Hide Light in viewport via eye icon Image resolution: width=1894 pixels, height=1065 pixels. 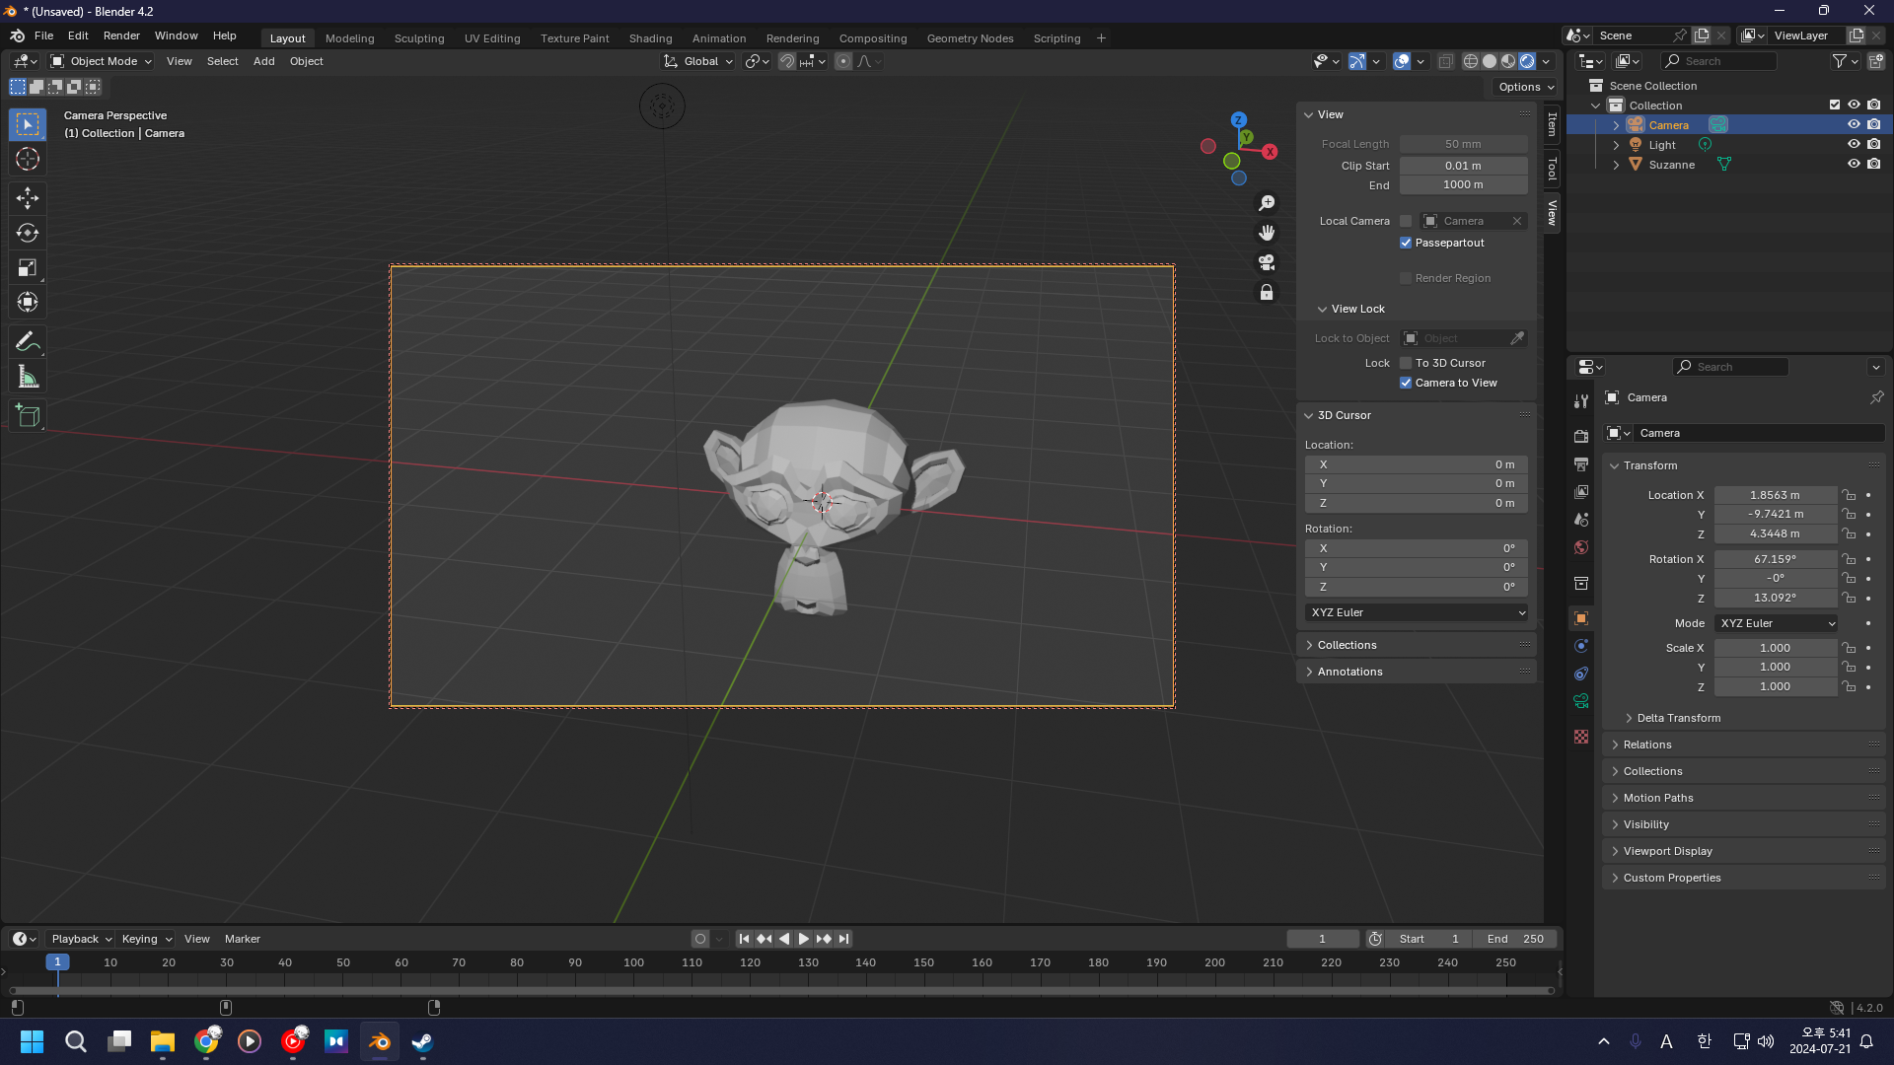[x=1854, y=144]
